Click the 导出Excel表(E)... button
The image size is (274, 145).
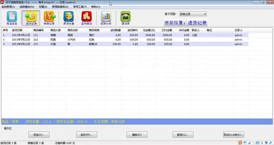click(x=234, y=134)
